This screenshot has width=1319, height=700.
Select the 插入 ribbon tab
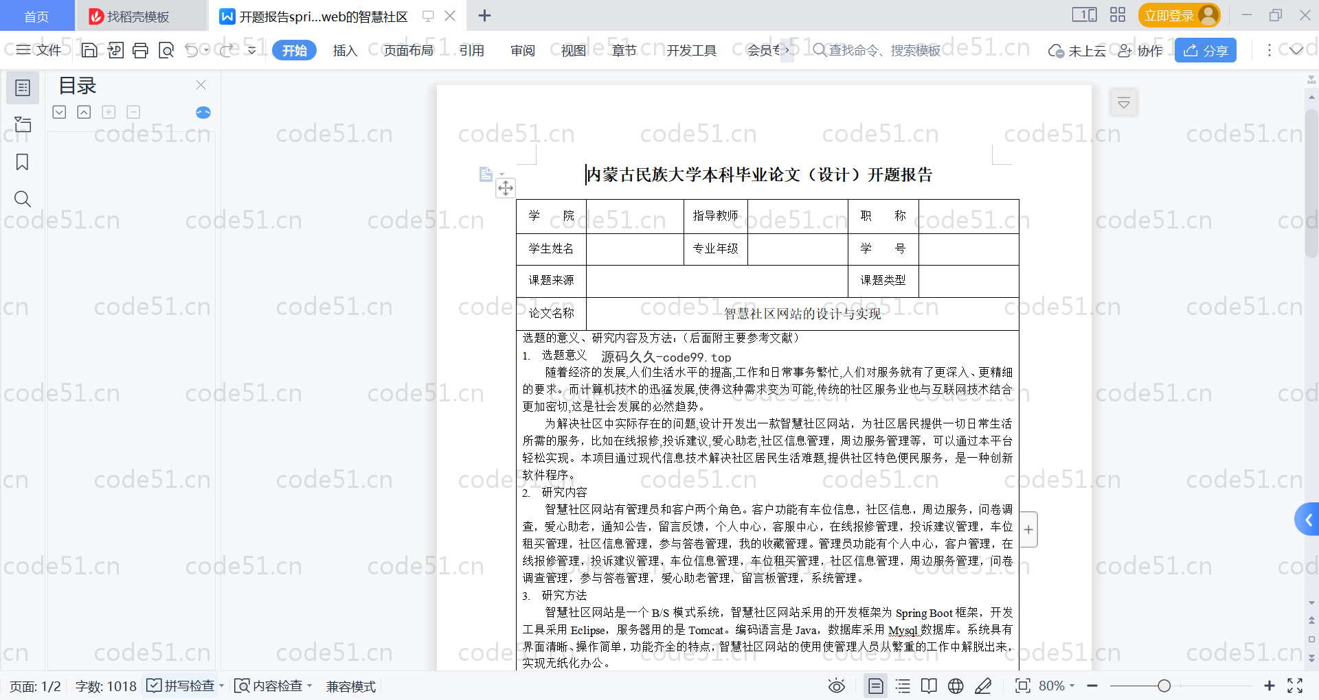tap(345, 50)
